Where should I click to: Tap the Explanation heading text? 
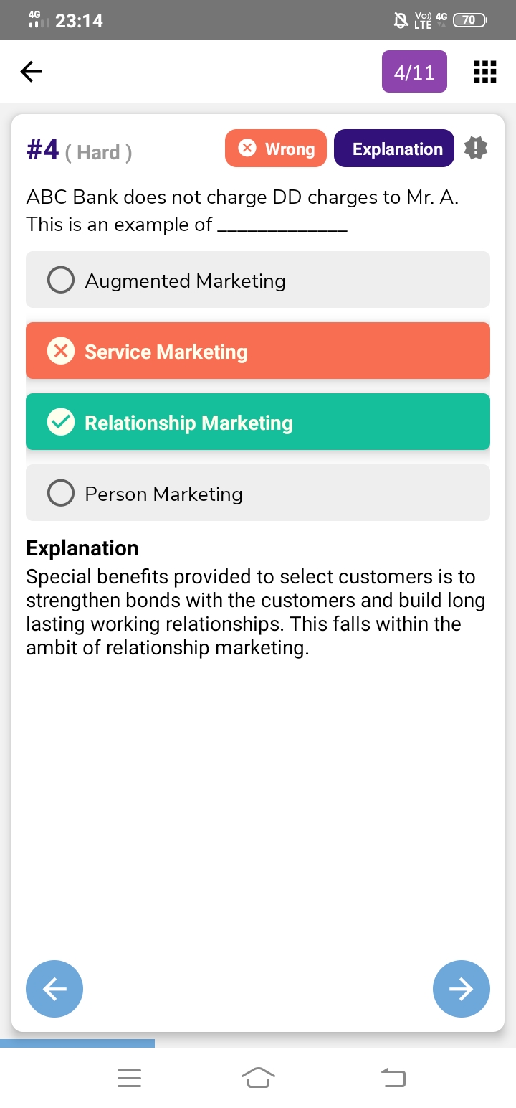pos(82,548)
